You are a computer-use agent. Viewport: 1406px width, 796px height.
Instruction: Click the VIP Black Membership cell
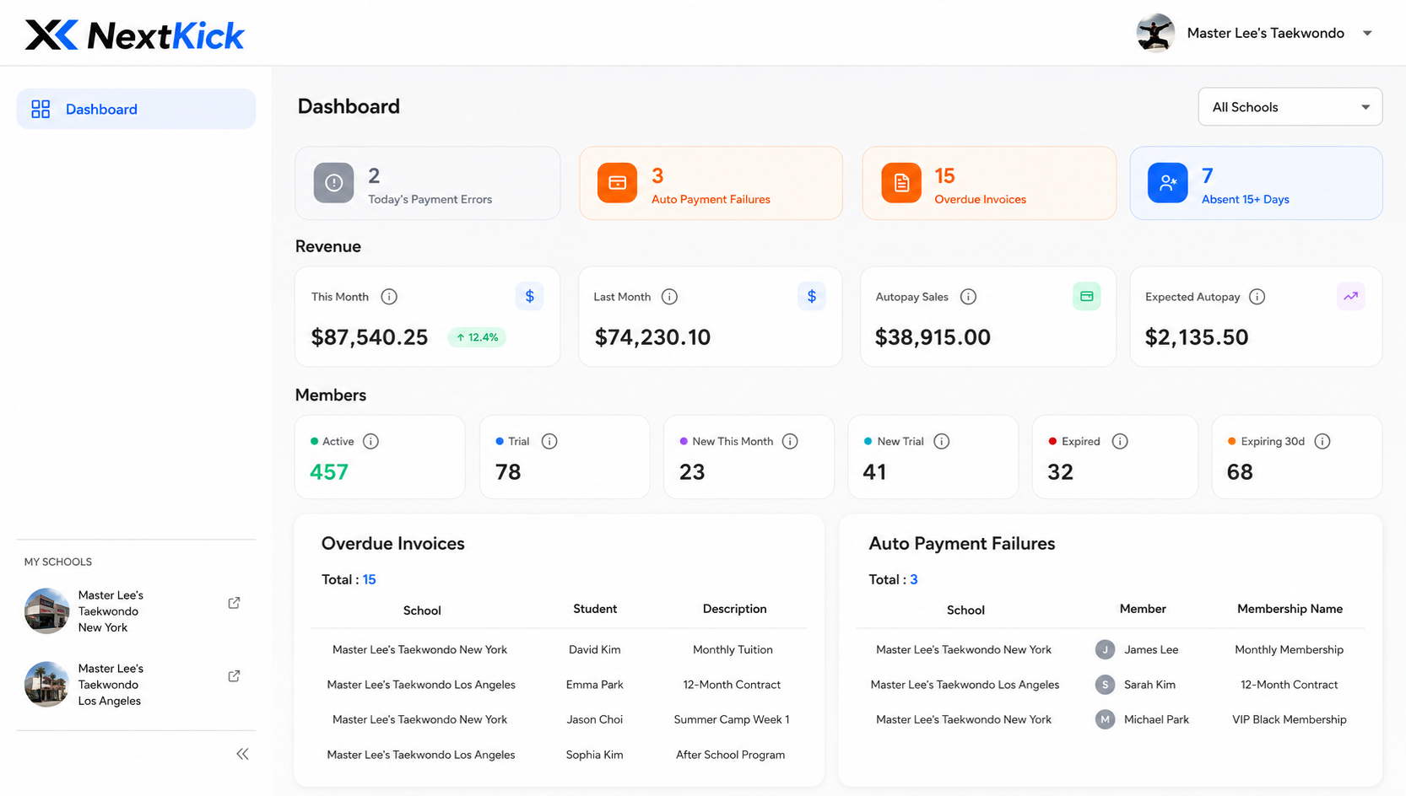coord(1290,719)
